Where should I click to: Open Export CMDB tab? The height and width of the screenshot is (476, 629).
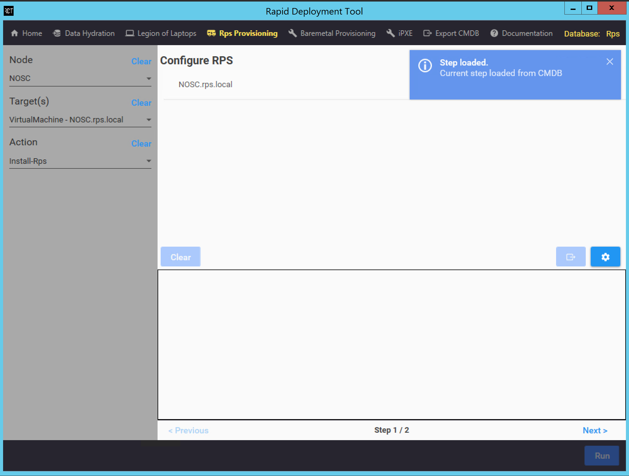pos(451,33)
